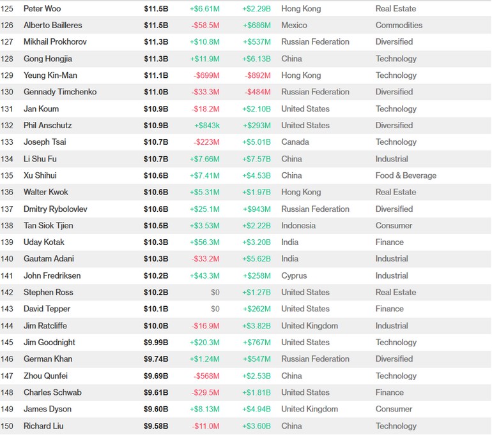Click Zhou Qunfei's -$568M last change
The height and width of the screenshot is (435, 492).
tap(206, 376)
